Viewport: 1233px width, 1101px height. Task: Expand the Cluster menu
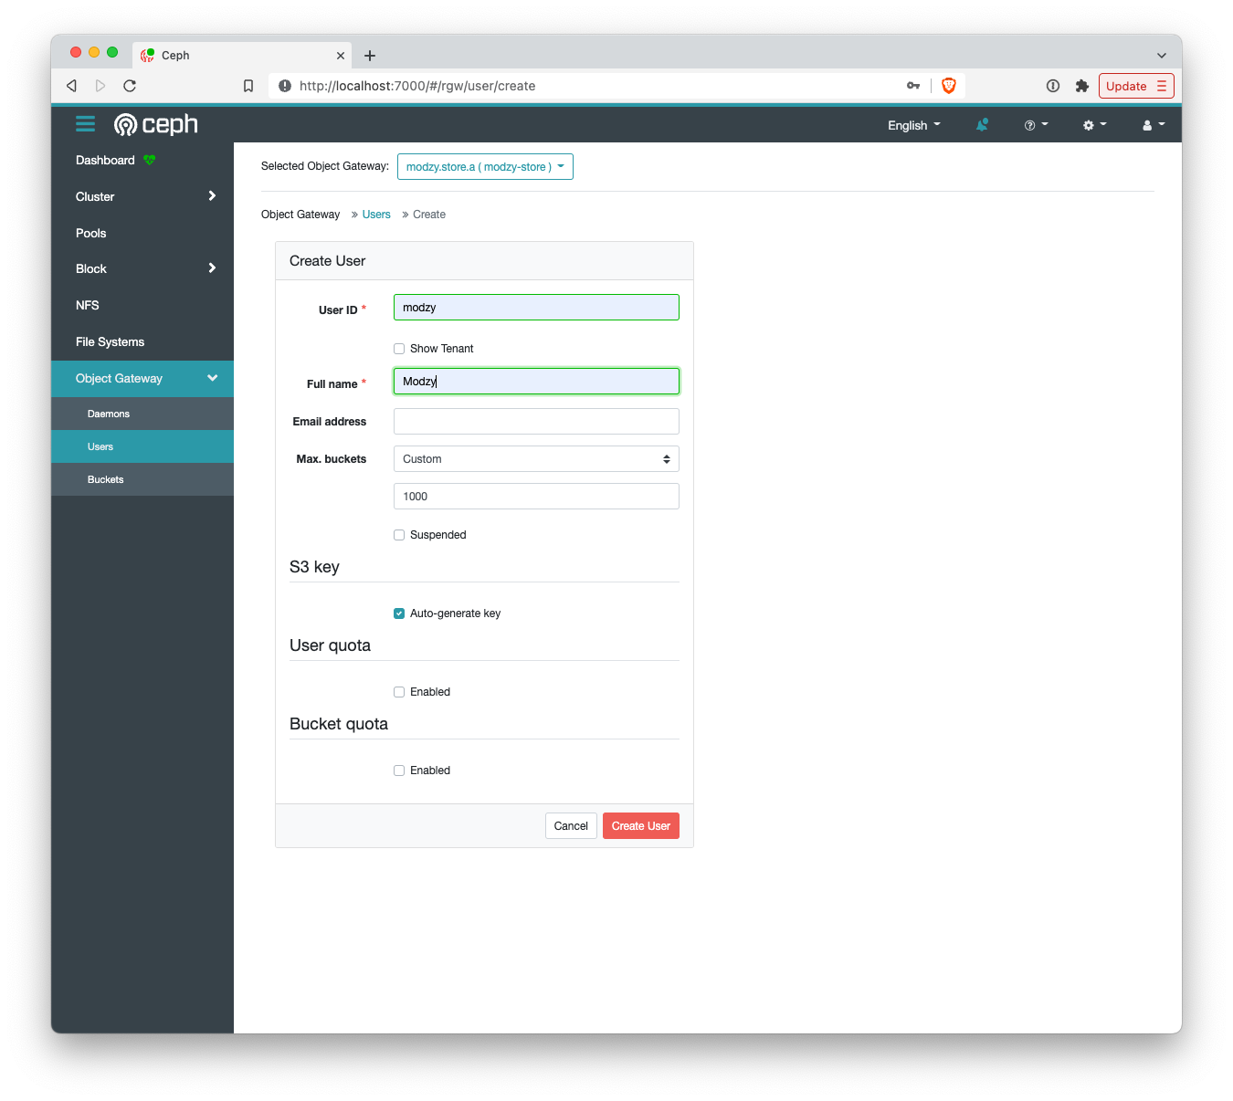pos(142,196)
